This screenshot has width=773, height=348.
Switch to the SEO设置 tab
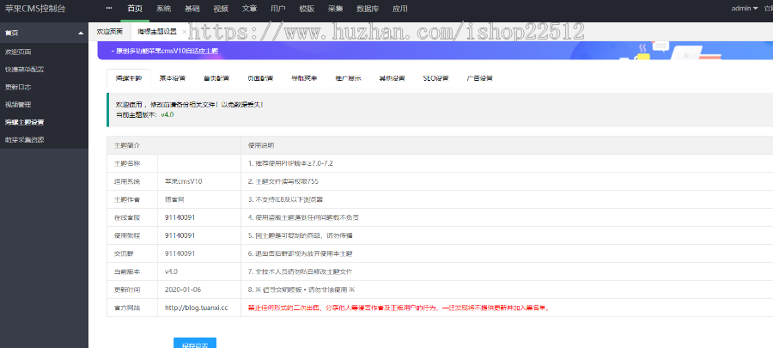435,78
